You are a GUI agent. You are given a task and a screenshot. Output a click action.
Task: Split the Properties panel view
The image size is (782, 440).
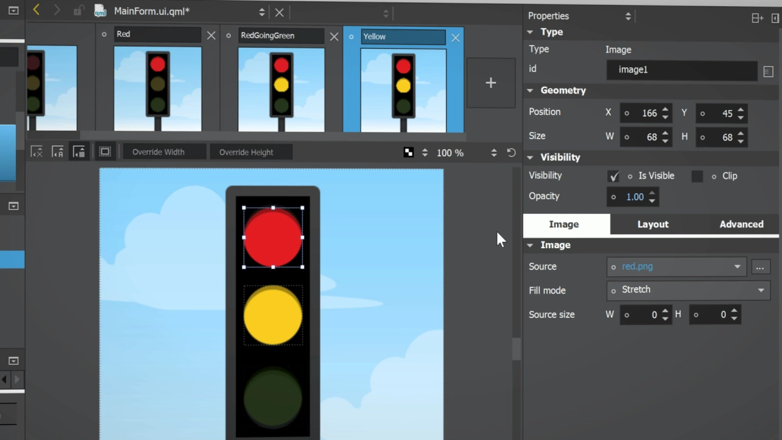(x=758, y=18)
